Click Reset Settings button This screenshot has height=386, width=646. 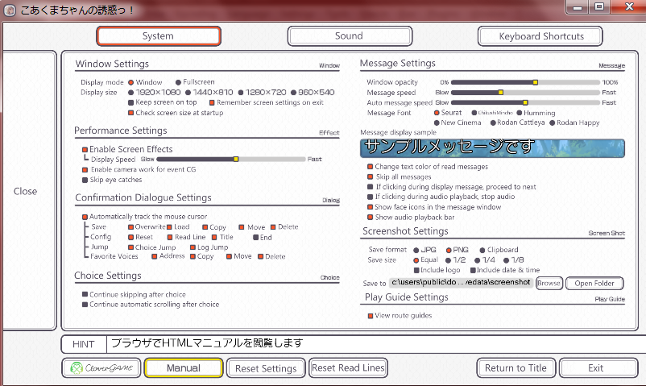266,368
